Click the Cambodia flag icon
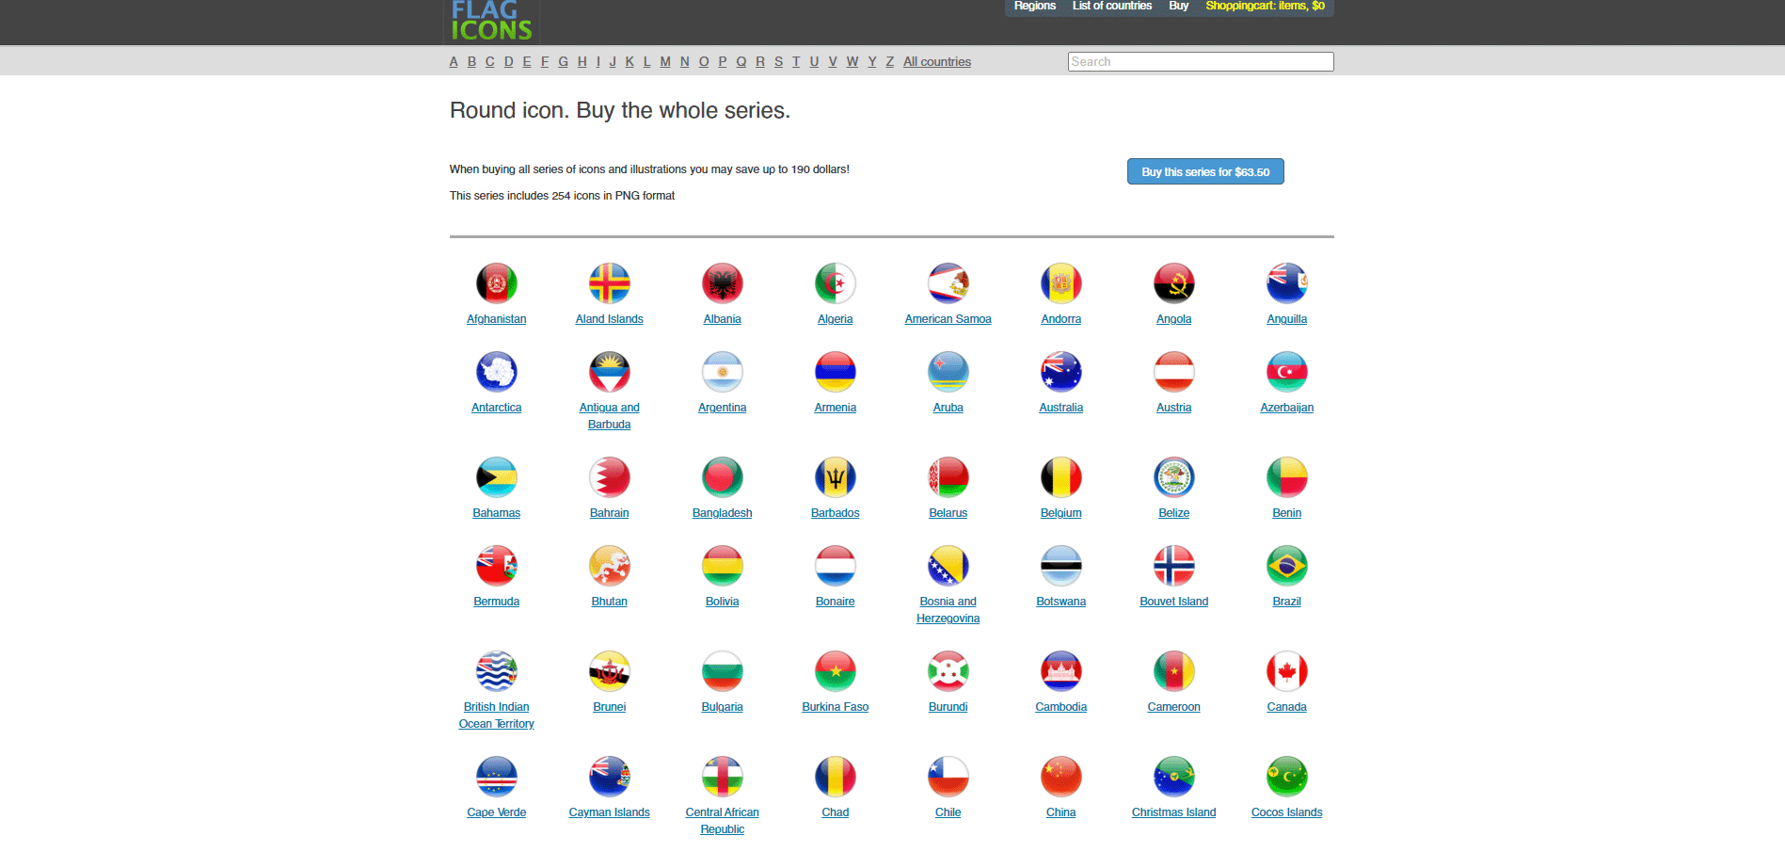 (1061, 671)
